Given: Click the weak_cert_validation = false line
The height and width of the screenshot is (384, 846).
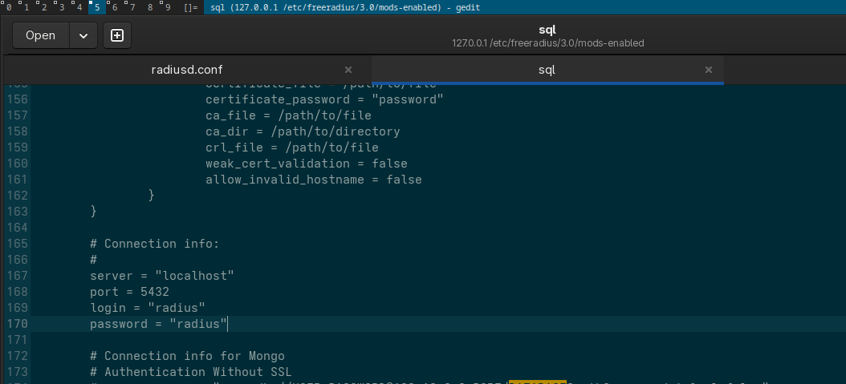Looking at the screenshot, I should click(307, 164).
